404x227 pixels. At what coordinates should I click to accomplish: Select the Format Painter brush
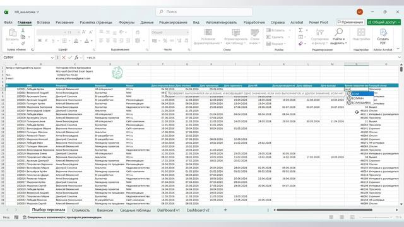click(23, 44)
